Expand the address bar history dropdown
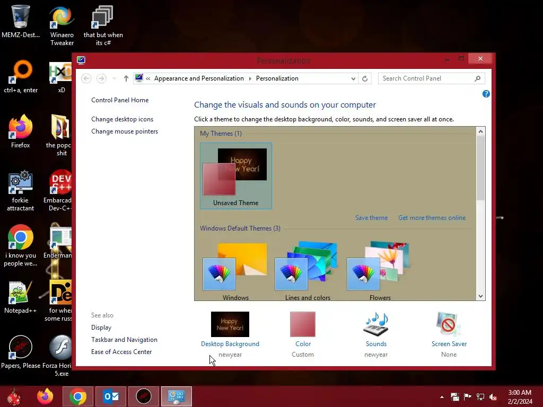 click(353, 78)
